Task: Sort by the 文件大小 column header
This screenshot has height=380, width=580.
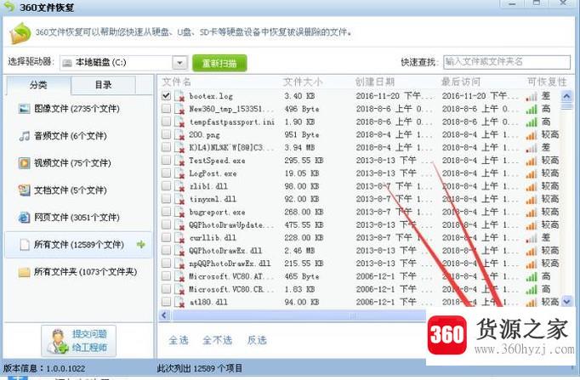Action: [x=303, y=82]
